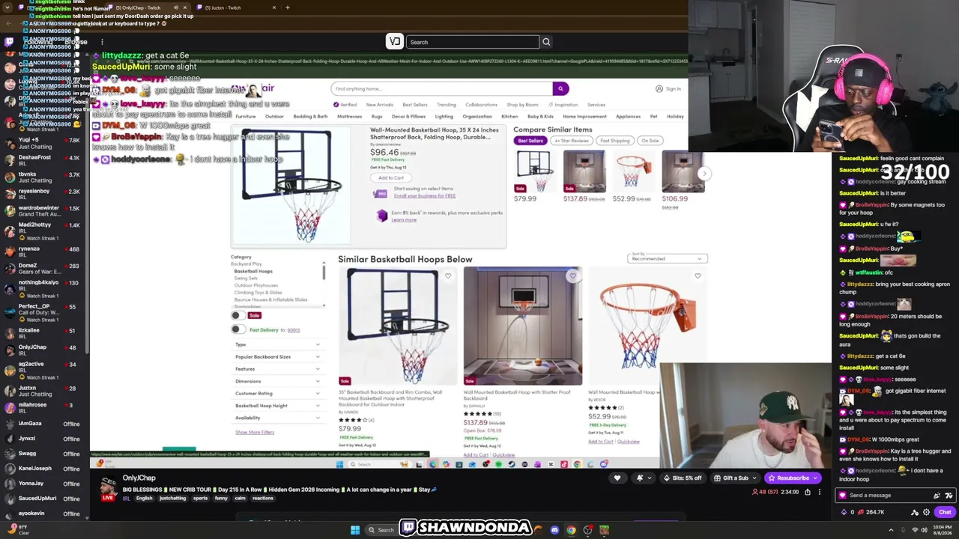Screen dimensions: 959x539
Task: Open the Lighting department menu
Action: click(444, 117)
